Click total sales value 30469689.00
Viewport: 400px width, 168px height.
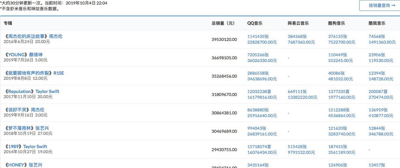(x=224, y=131)
